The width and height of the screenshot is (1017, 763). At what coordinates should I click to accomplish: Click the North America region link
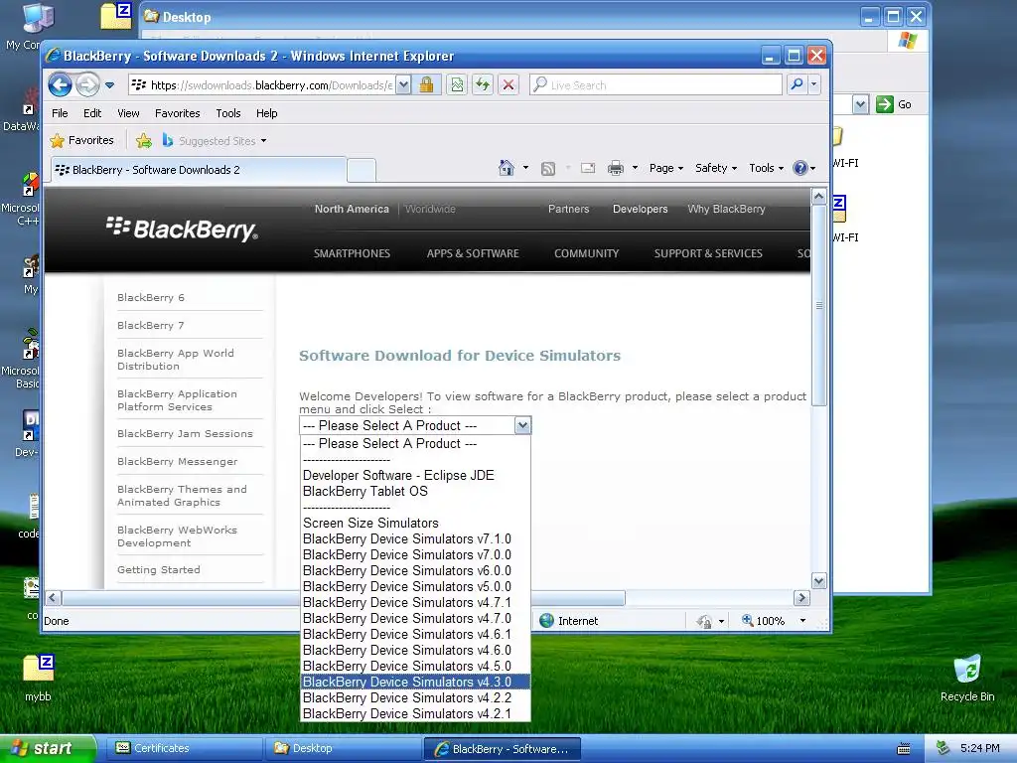point(352,209)
